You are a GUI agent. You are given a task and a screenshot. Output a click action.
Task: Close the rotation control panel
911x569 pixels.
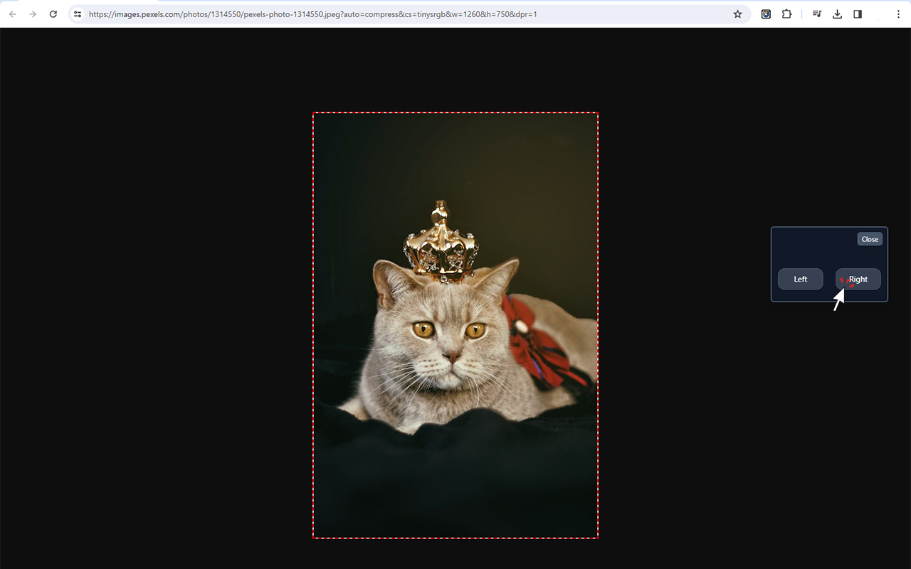click(870, 239)
